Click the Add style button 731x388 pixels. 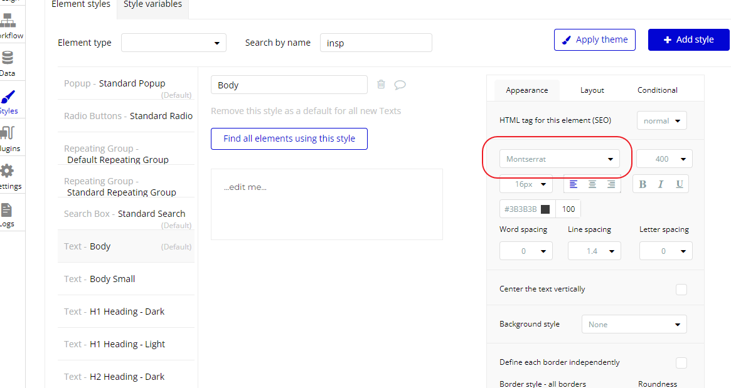(x=689, y=39)
